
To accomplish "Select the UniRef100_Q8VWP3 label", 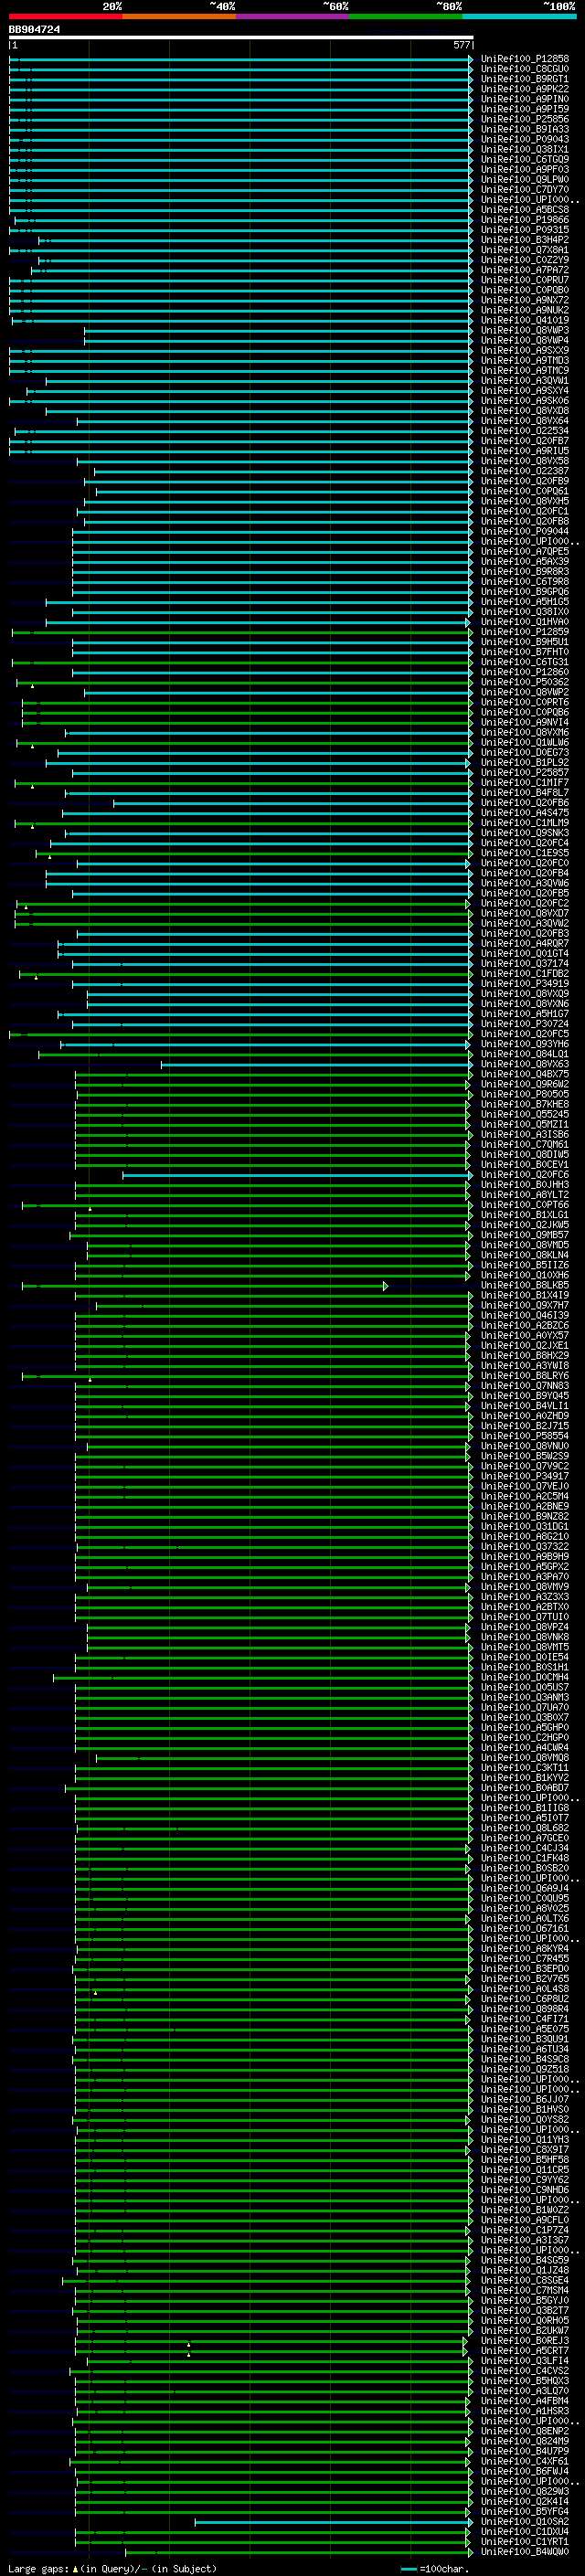I will [x=525, y=330].
